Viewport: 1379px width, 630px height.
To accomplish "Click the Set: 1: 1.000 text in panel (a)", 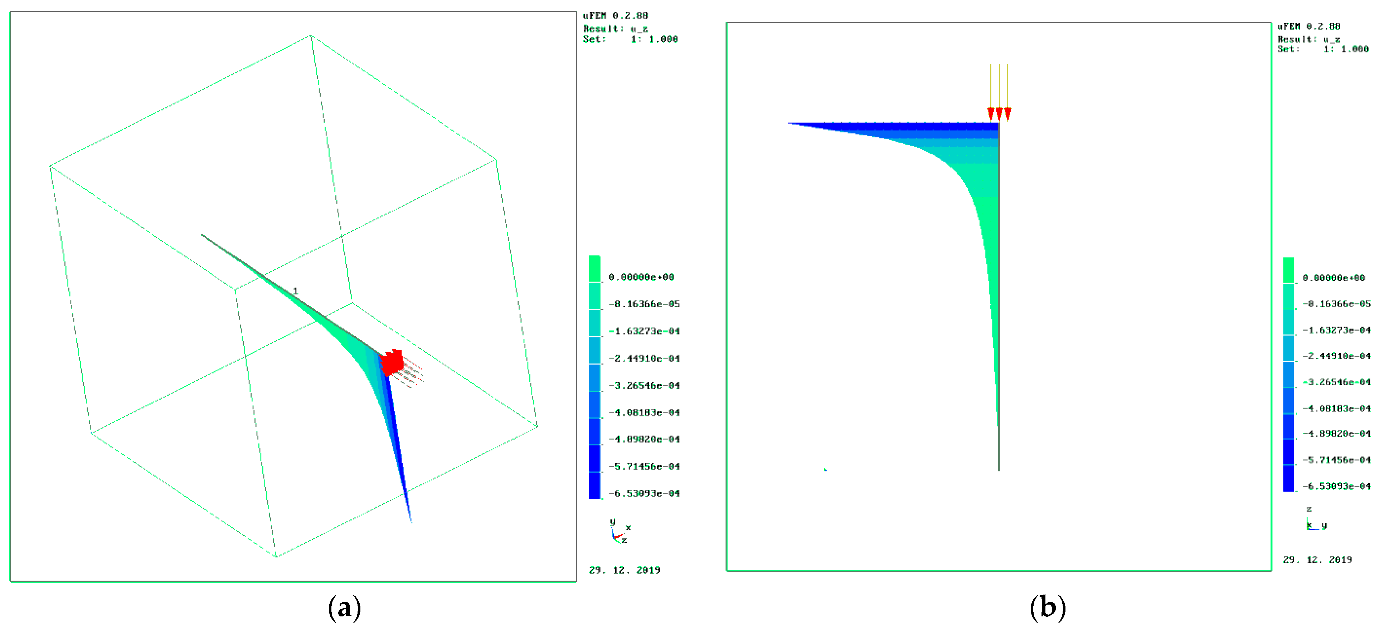I will 630,39.
